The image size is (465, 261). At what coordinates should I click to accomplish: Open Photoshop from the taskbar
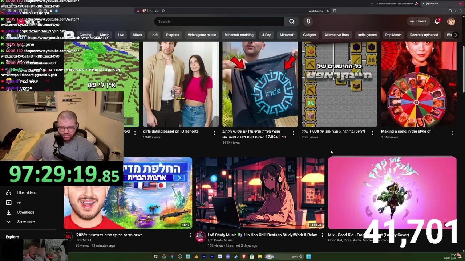point(220,257)
